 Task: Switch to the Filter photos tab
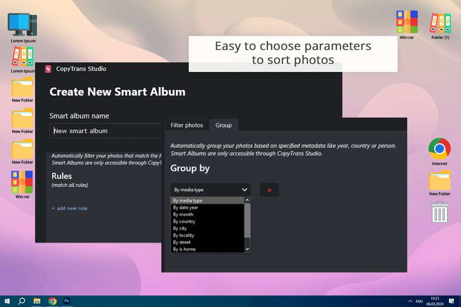(x=187, y=125)
